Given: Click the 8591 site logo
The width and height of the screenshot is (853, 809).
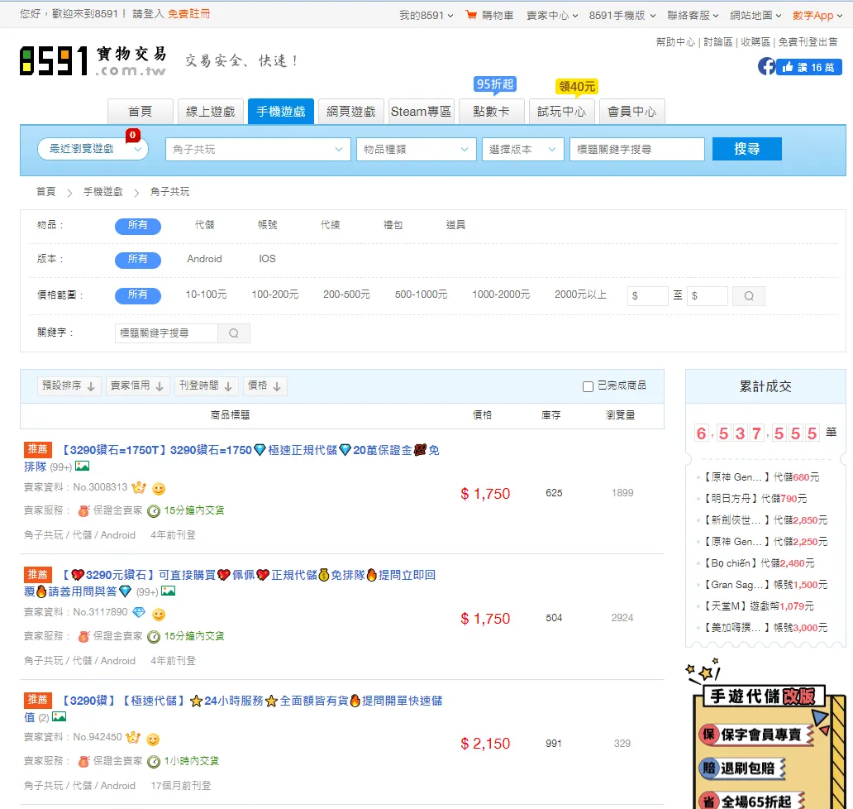Looking at the screenshot, I should coord(93,61).
